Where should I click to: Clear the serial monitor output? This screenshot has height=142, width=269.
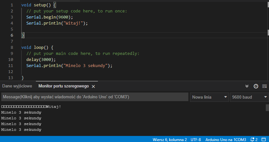265,86
